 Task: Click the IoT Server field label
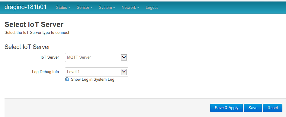[x=50, y=57]
